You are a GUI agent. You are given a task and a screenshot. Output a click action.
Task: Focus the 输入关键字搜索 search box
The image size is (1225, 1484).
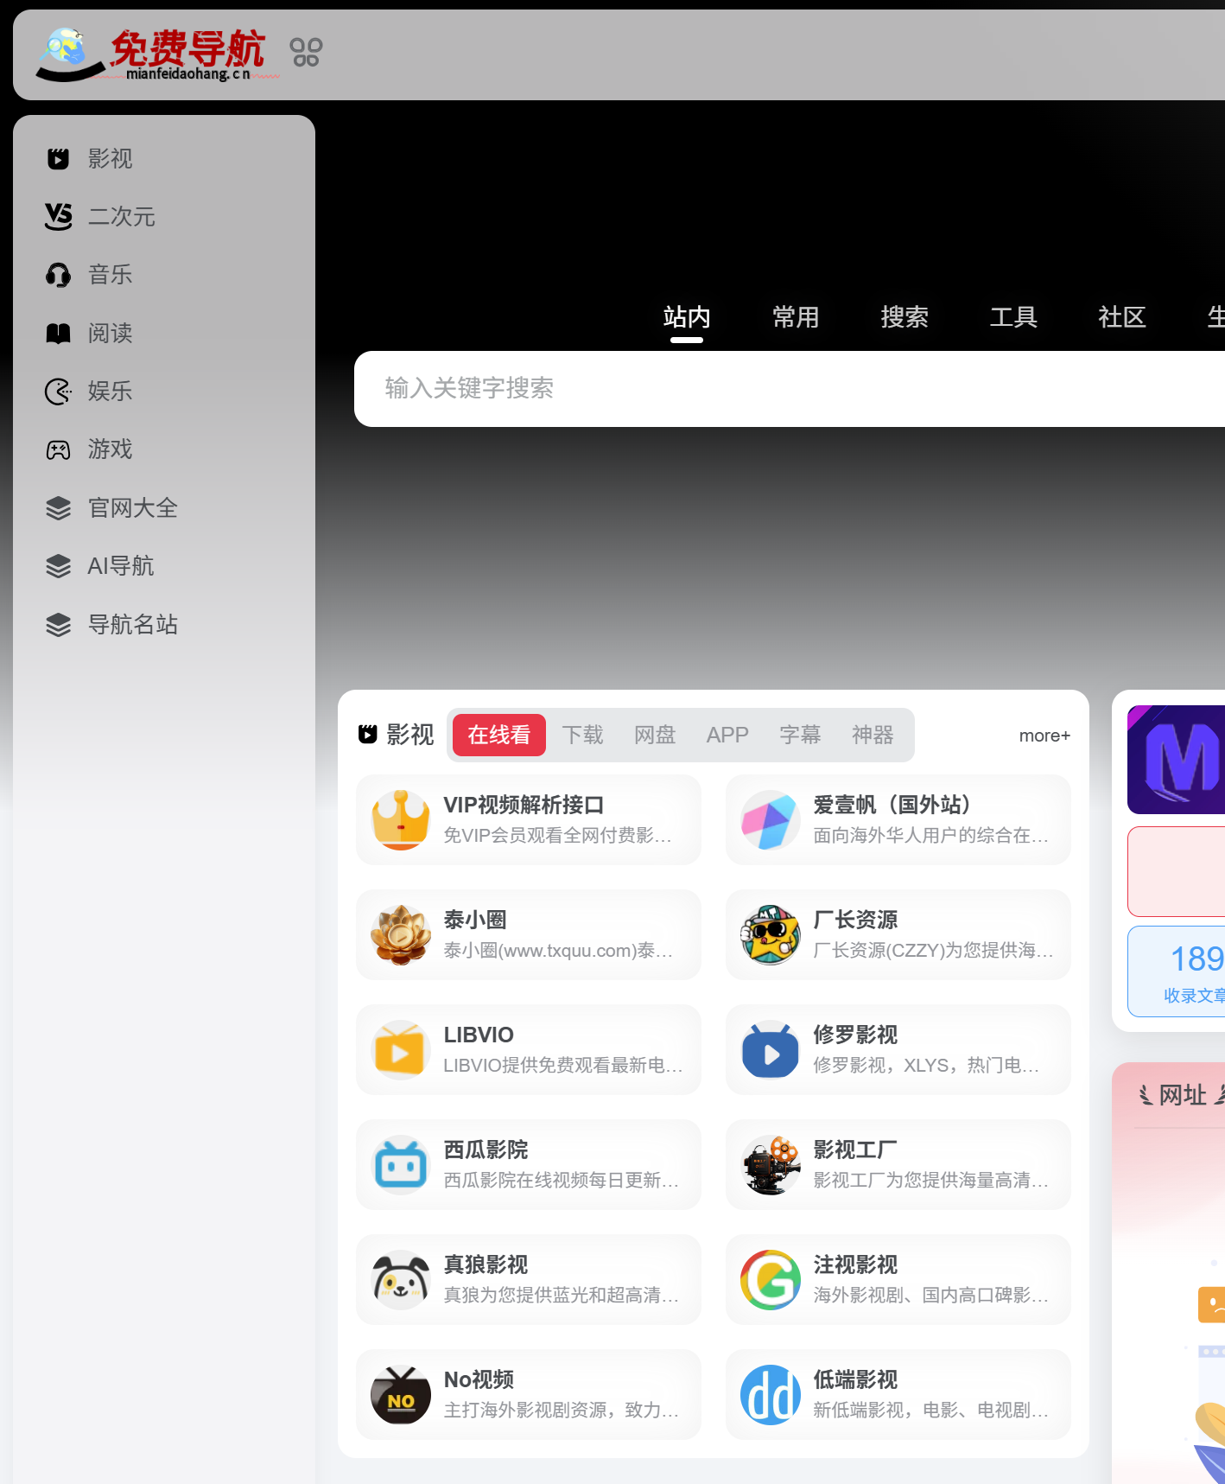(x=790, y=389)
